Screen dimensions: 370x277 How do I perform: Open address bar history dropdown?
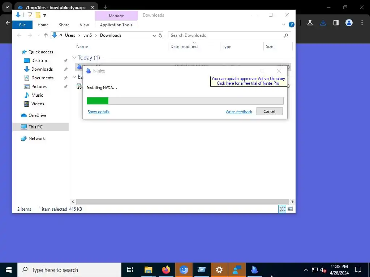154,36
